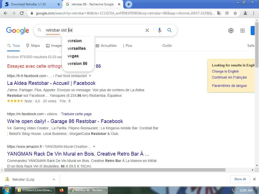Open the translate page icon

tap(219, 13)
